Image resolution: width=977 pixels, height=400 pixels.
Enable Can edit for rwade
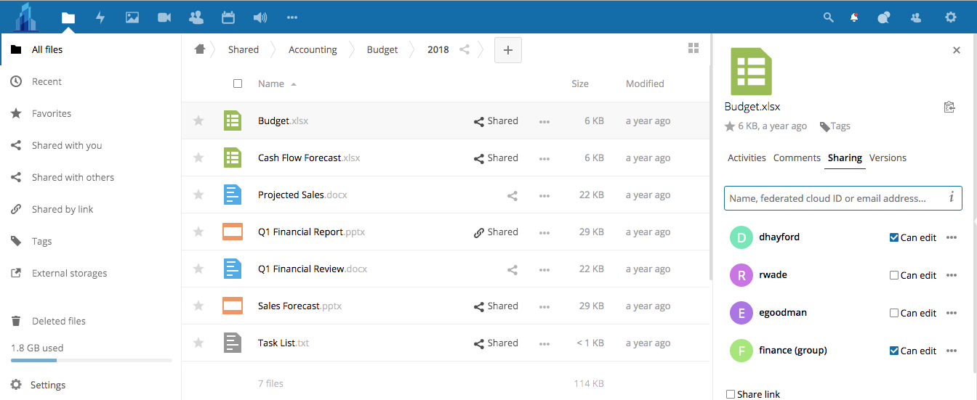point(894,275)
